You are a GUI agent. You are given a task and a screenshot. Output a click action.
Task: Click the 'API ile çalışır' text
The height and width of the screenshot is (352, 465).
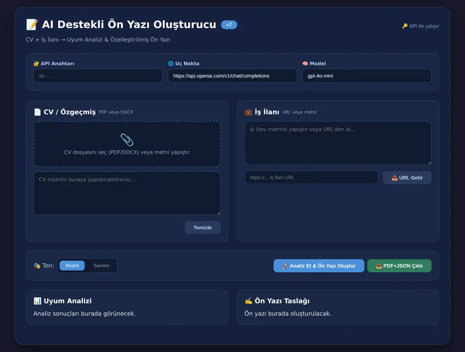pos(424,26)
